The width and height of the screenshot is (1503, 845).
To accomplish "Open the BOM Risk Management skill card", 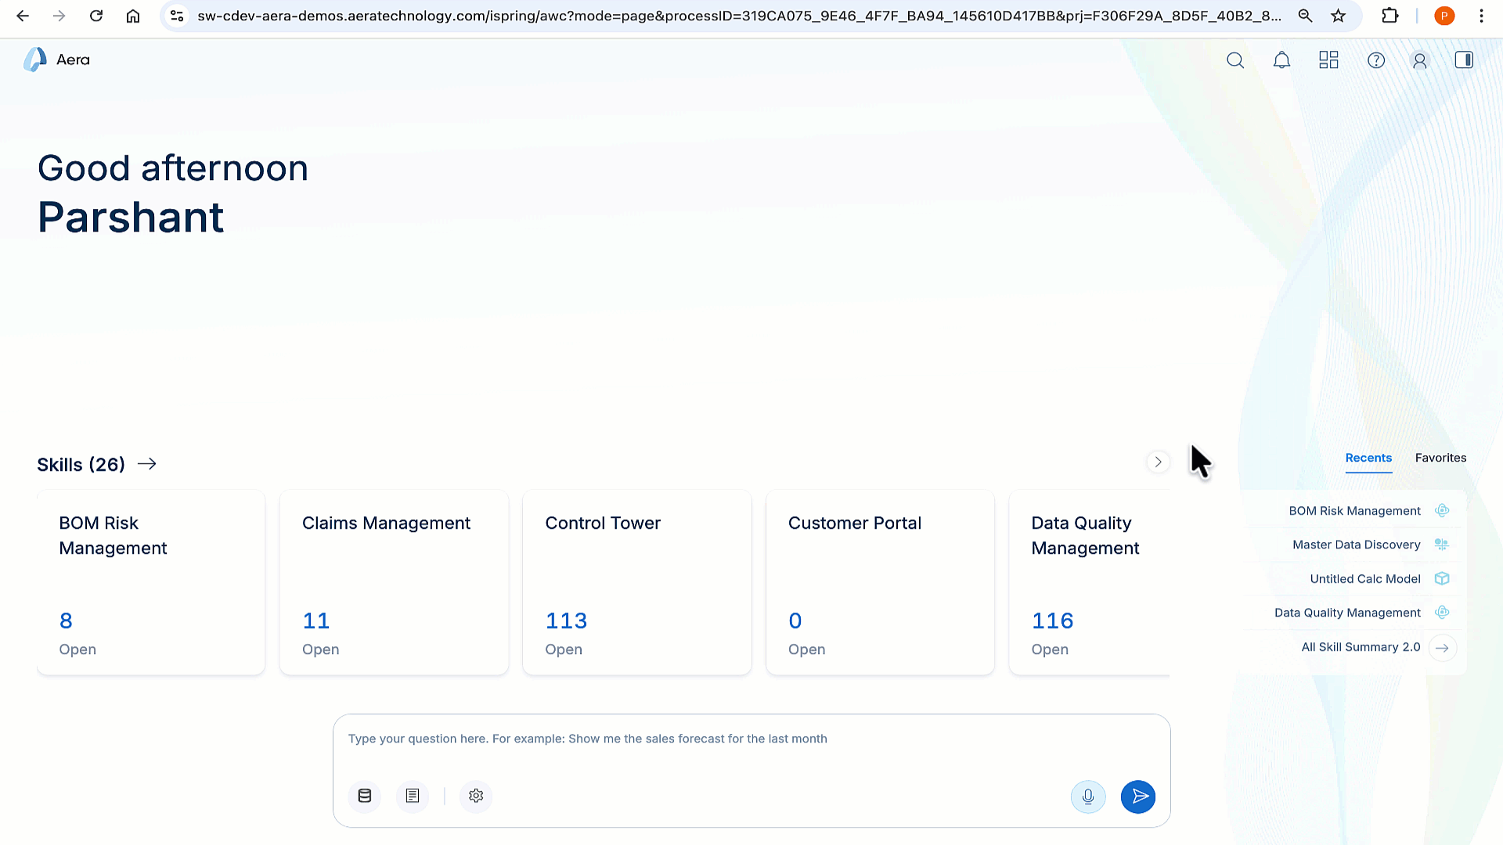I will 151,582.
